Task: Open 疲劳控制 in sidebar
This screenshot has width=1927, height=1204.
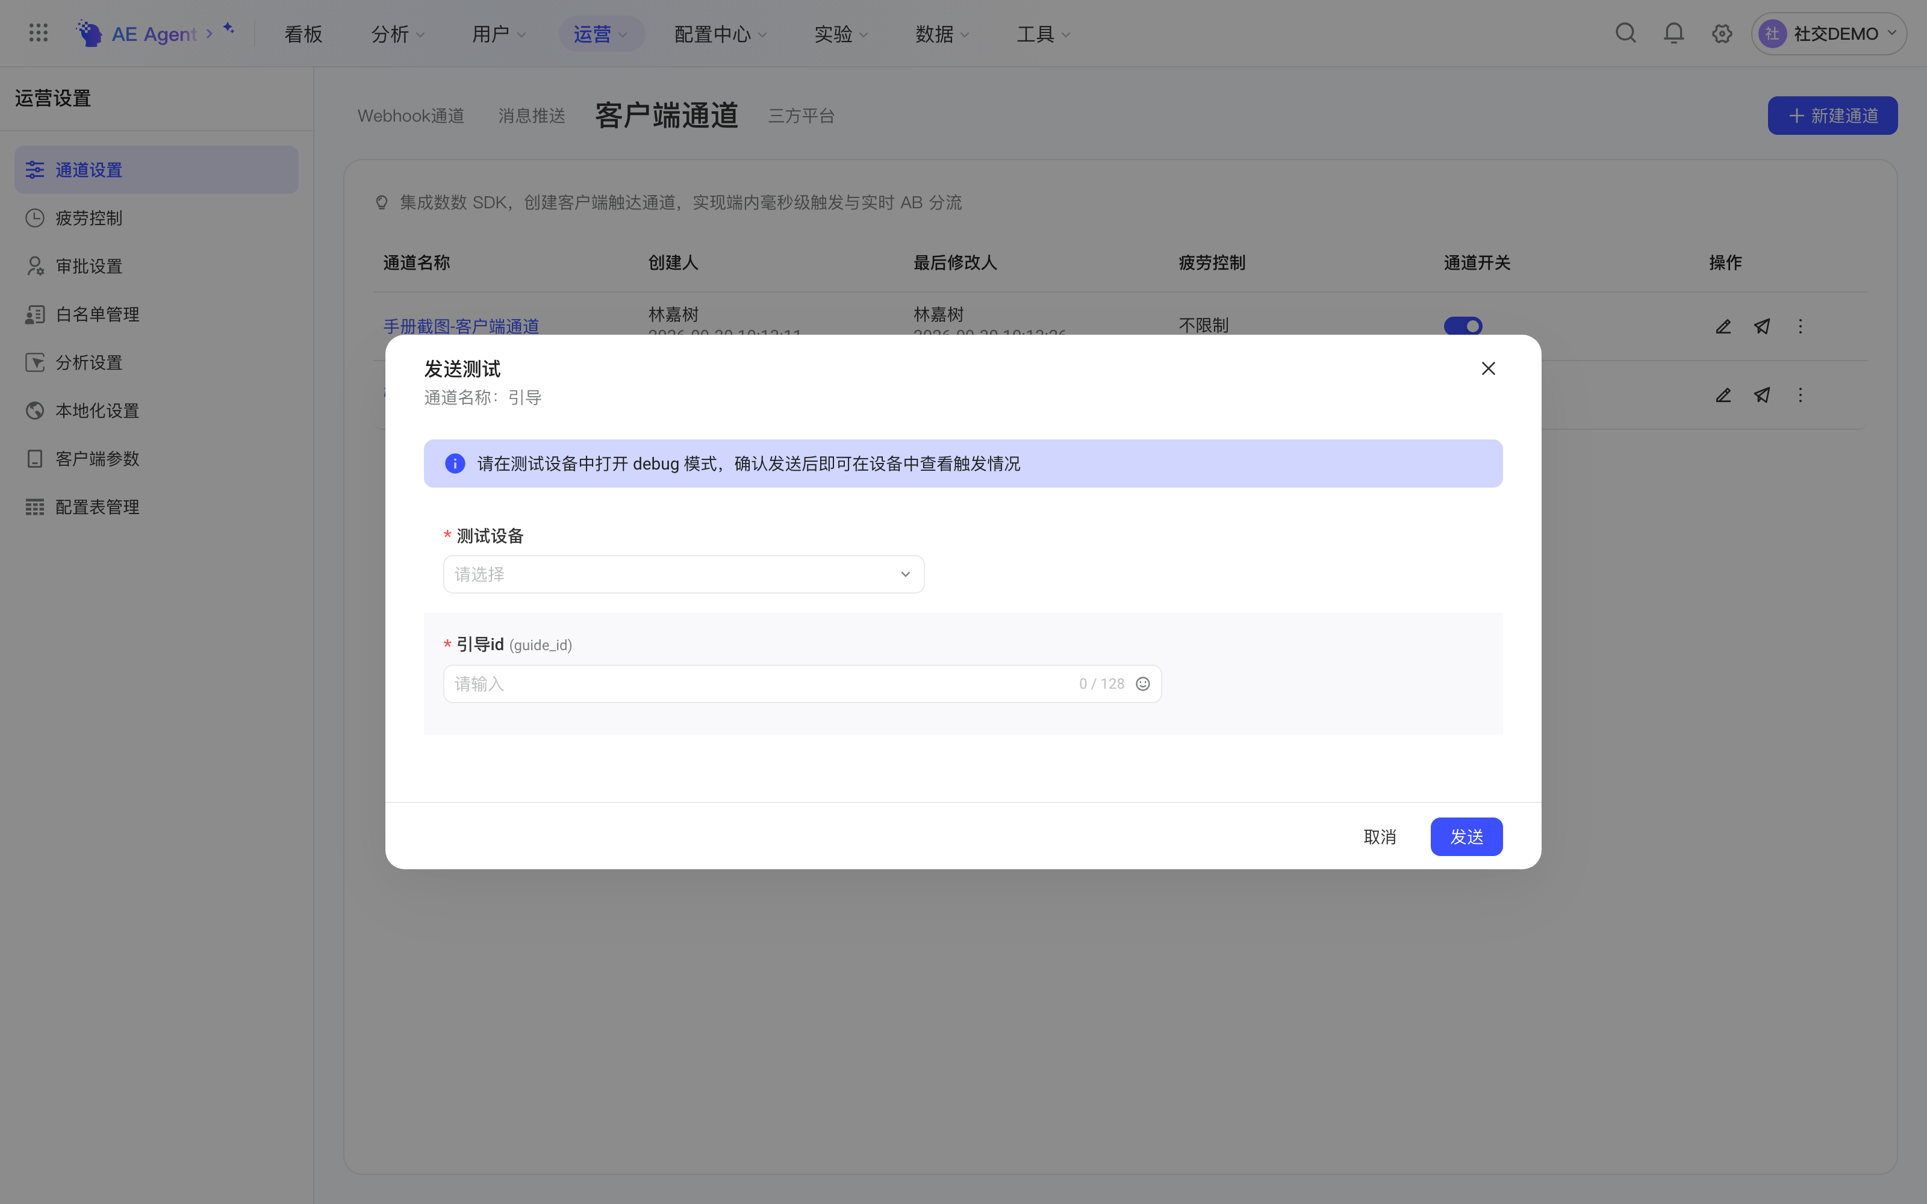Action: (156, 218)
